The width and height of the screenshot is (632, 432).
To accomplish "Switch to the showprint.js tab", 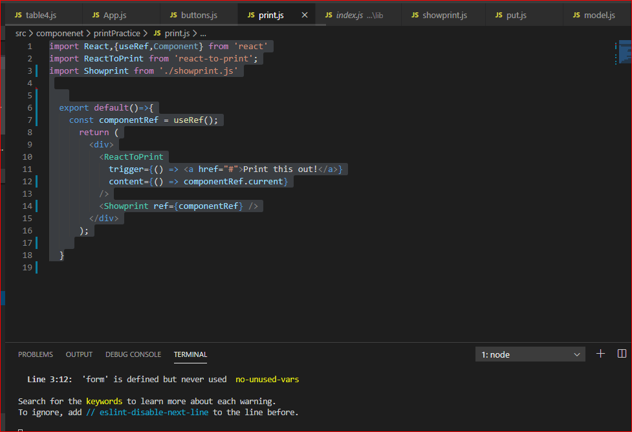I will [x=443, y=15].
